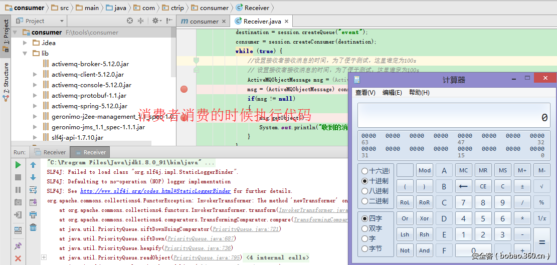The height and width of the screenshot is (265, 557).
Task: Expand activemq-spring-5.12.0.jar node
Action: 35,106
